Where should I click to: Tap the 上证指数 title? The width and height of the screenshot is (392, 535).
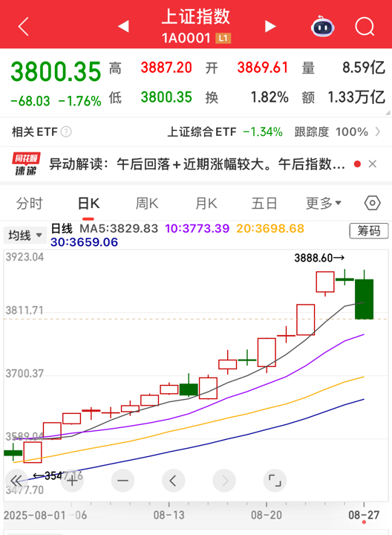click(196, 16)
